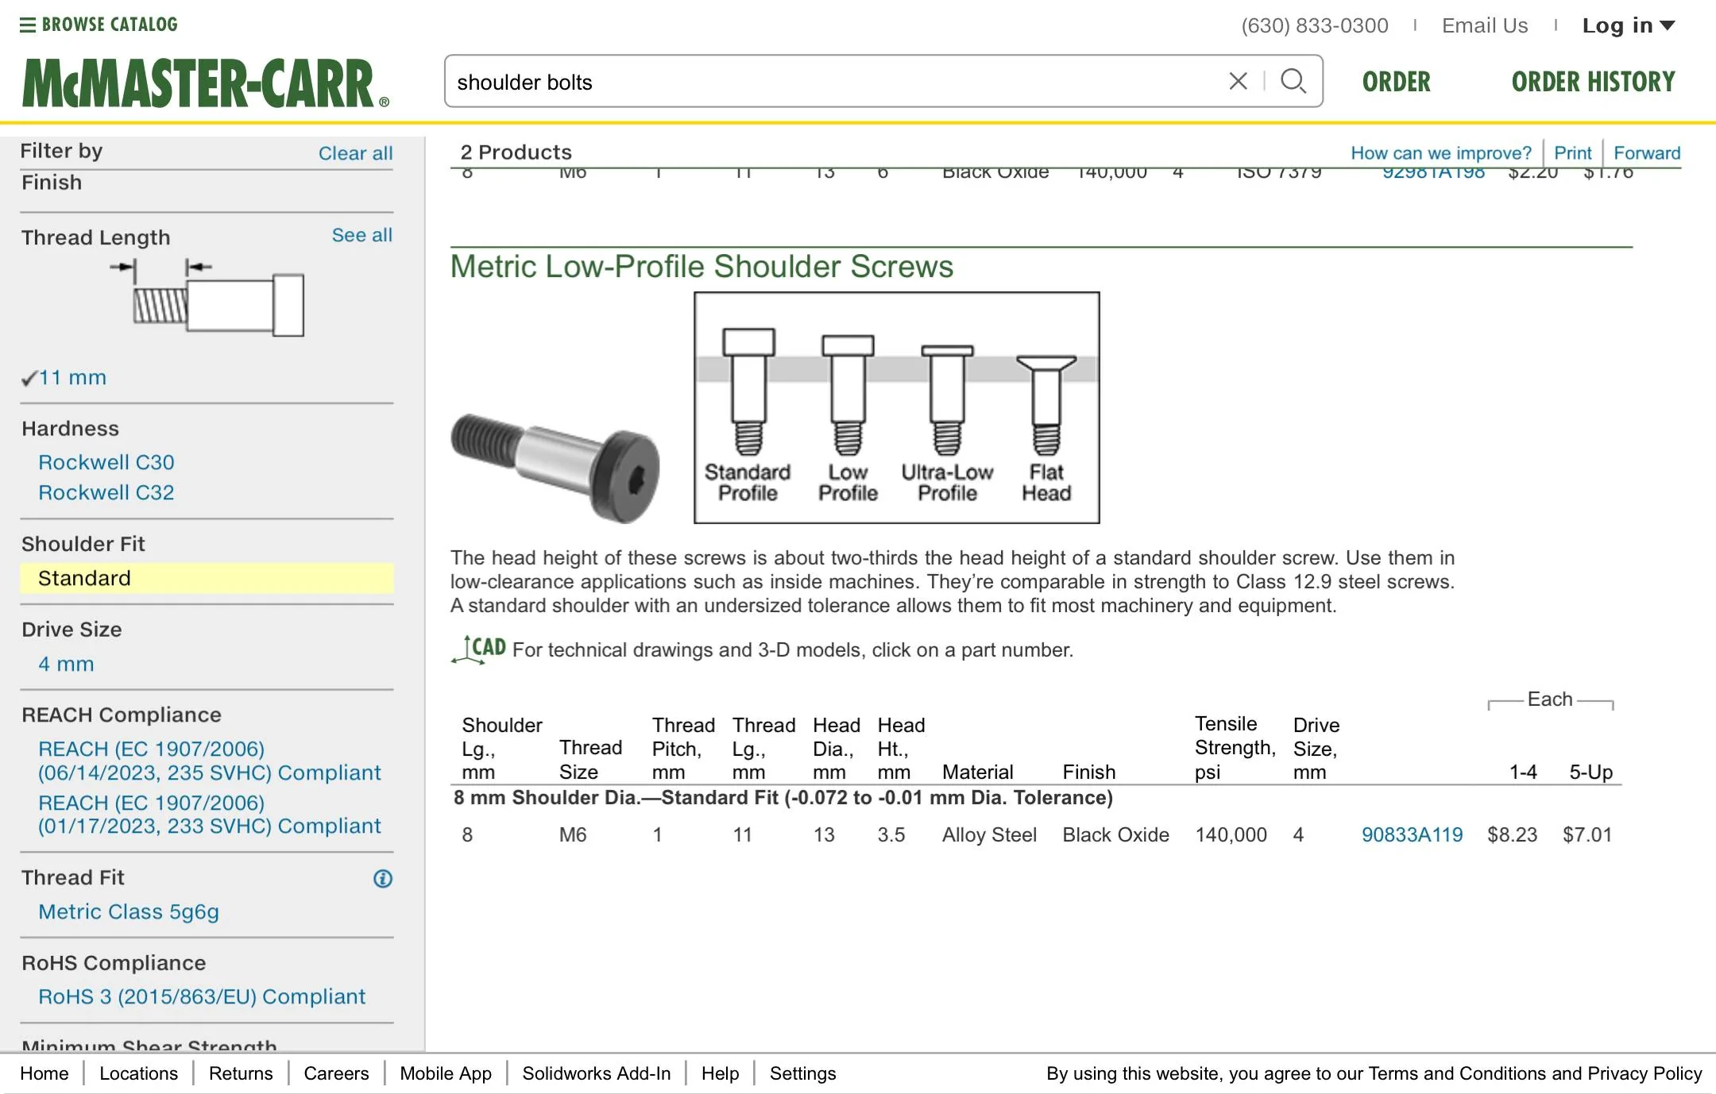Expand Thread Length with See all

(x=361, y=235)
